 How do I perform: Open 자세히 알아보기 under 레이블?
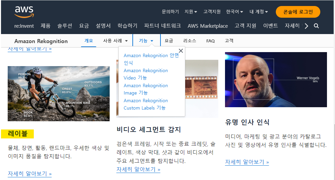pyautogui.click(x=30, y=174)
